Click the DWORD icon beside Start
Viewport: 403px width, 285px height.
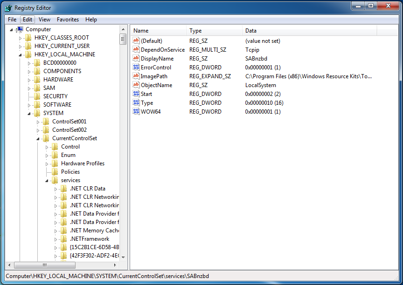pyautogui.click(x=136, y=94)
